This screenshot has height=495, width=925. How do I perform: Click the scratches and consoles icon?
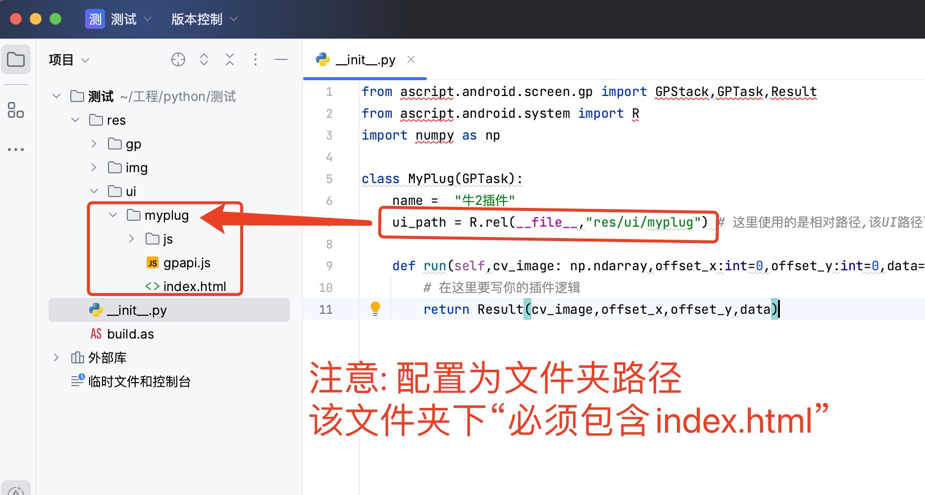(78, 380)
